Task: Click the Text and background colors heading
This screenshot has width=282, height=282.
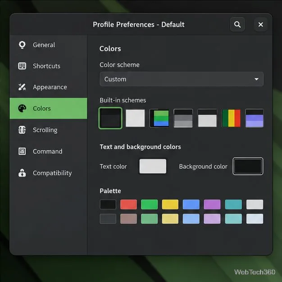Action: coord(140,147)
